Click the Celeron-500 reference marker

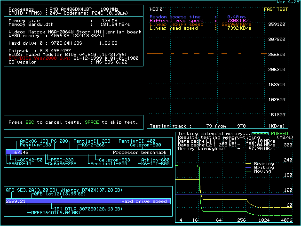pyautogui.click(x=145, y=145)
